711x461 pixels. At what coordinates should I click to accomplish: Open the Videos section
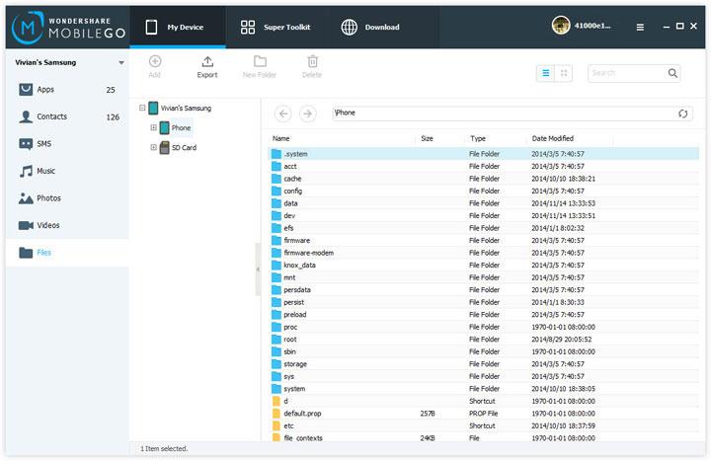pyautogui.click(x=67, y=225)
